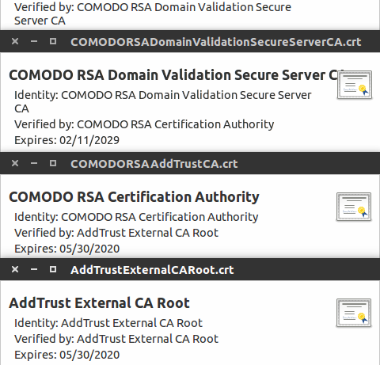Image resolution: width=380 pixels, height=365 pixels.
Task: Close the COMODORSADomainValidationSecureServerCA.crt window
Action: pos(15,41)
